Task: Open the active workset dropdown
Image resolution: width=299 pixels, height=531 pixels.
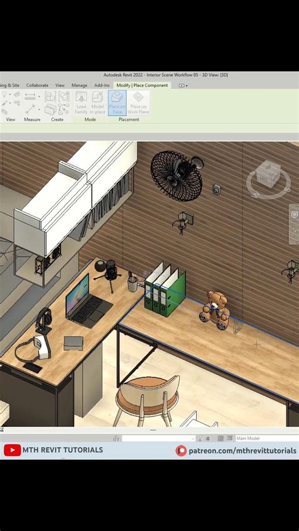Action: tap(159, 438)
